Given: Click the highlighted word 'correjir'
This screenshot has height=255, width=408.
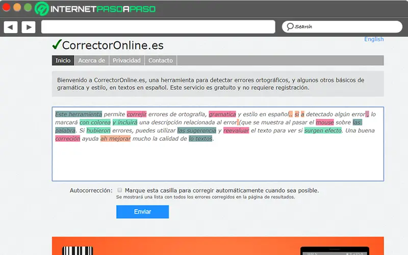Looking at the screenshot, I should 137,114.
